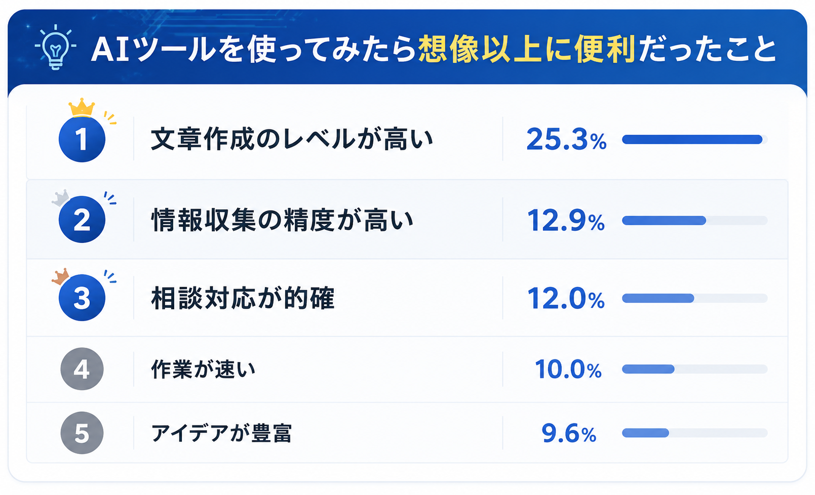This screenshot has height=495, width=815.
Task: Select the blue number 2 rank badge
Action: tap(82, 220)
